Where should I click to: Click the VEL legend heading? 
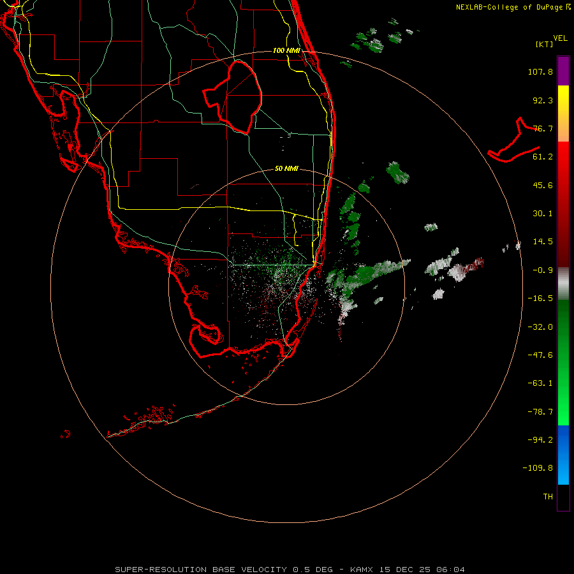[x=560, y=38]
